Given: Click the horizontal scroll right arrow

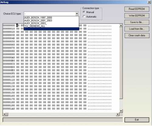Looking at the screenshot, I should (118, 114).
